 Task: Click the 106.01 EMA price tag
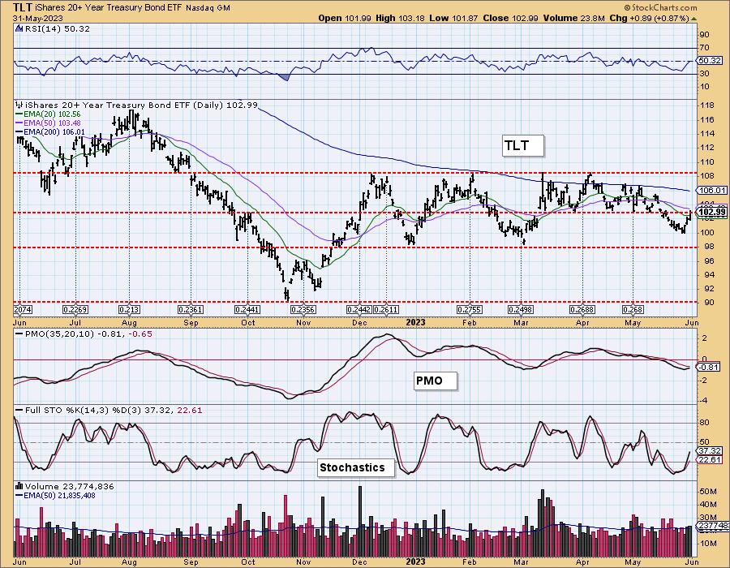[x=712, y=190]
